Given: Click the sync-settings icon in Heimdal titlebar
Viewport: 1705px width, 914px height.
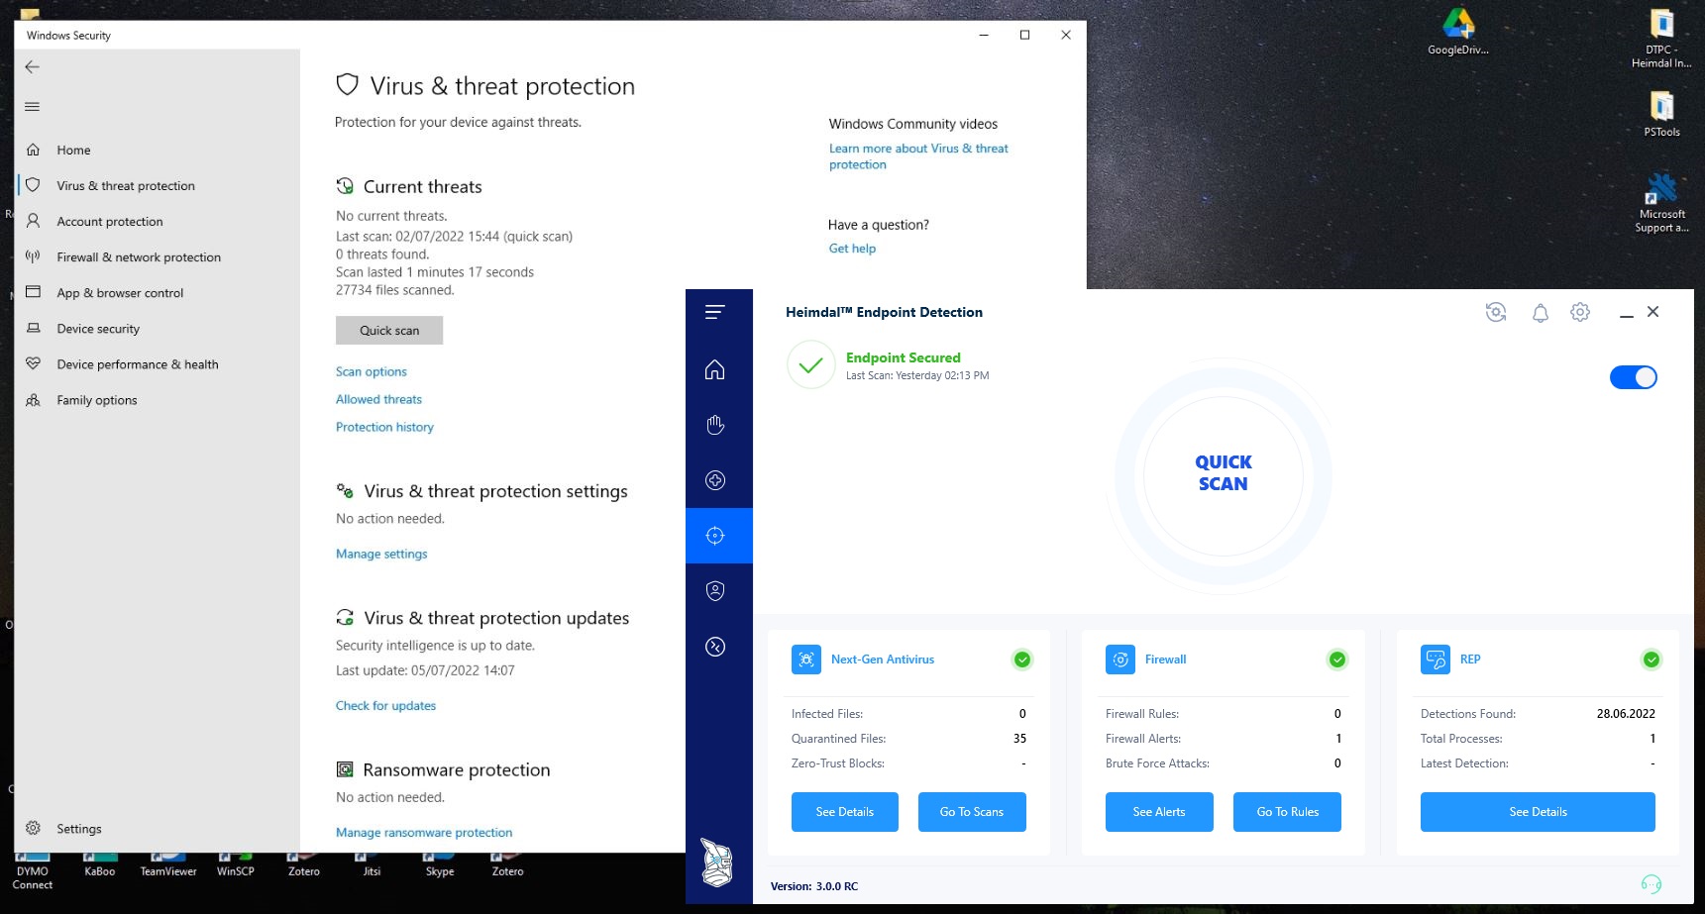Looking at the screenshot, I should click(x=1497, y=312).
